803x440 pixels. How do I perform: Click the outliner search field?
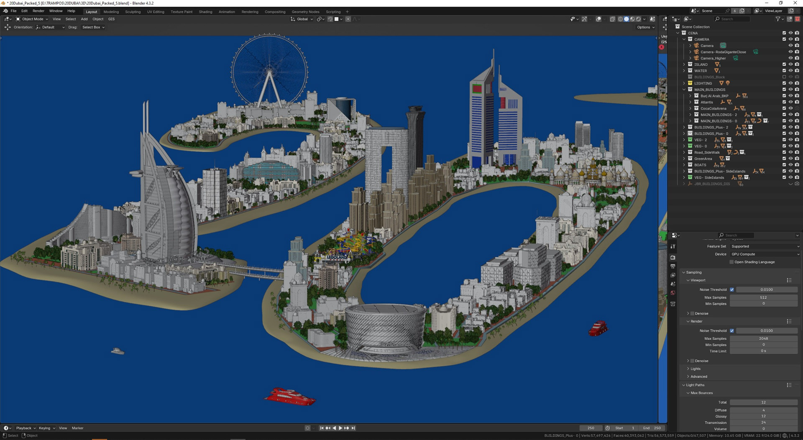click(732, 19)
